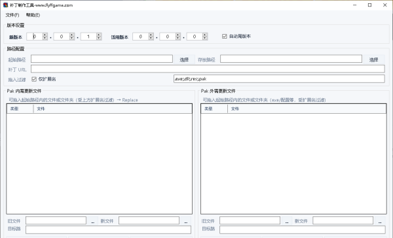Increase the second 适用版本 number field
Screen dimensions: 393x238
click(178, 35)
